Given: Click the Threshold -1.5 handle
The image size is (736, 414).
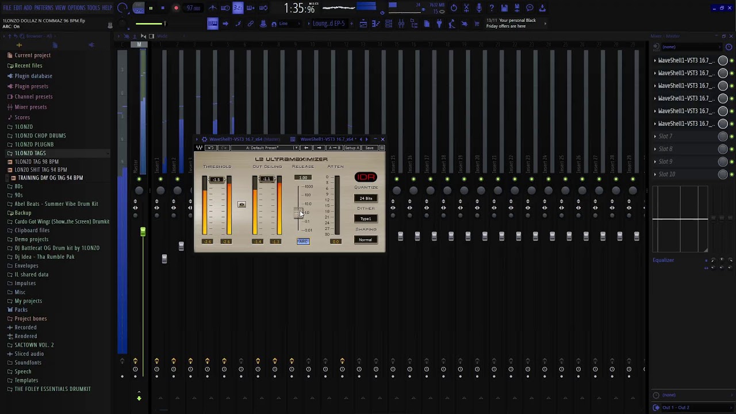Looking at the screenshot, I should click(x=216, y=179).
